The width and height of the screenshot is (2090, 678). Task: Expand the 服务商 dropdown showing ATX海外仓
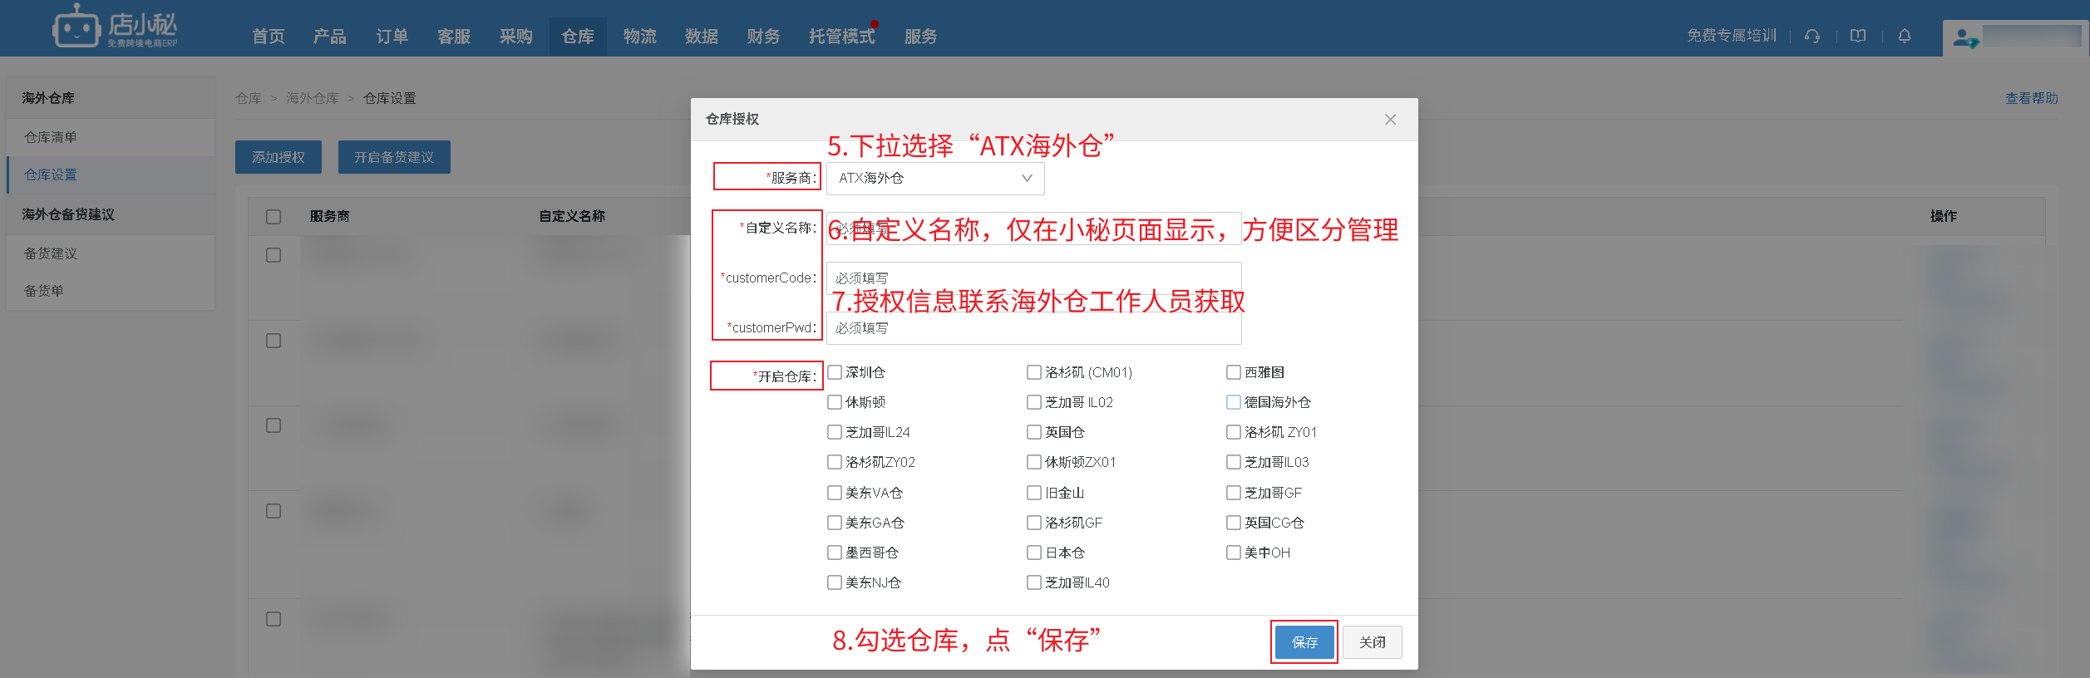pos(935,179)
